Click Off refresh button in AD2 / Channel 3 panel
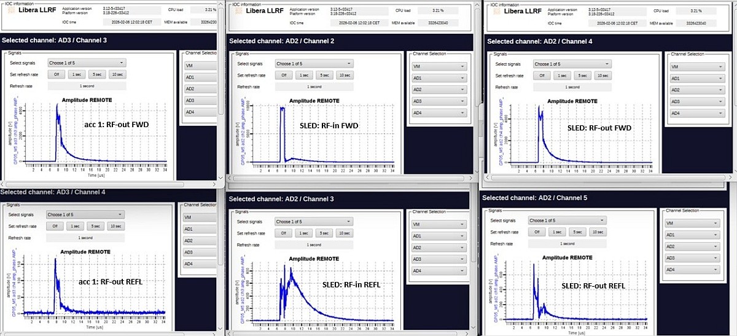The image size is (737, 336). [283, 233]
